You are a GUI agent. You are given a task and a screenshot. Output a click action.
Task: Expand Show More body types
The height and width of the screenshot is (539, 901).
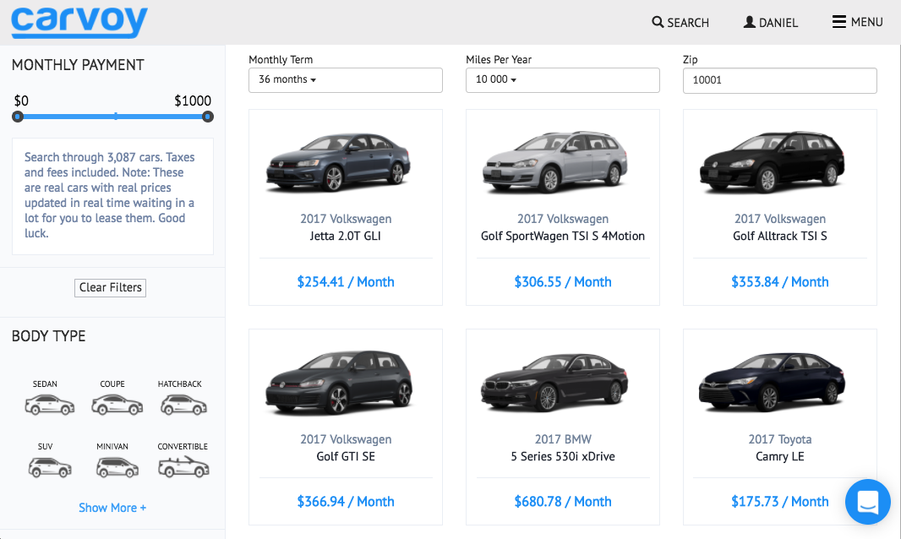tap(112, 507)
